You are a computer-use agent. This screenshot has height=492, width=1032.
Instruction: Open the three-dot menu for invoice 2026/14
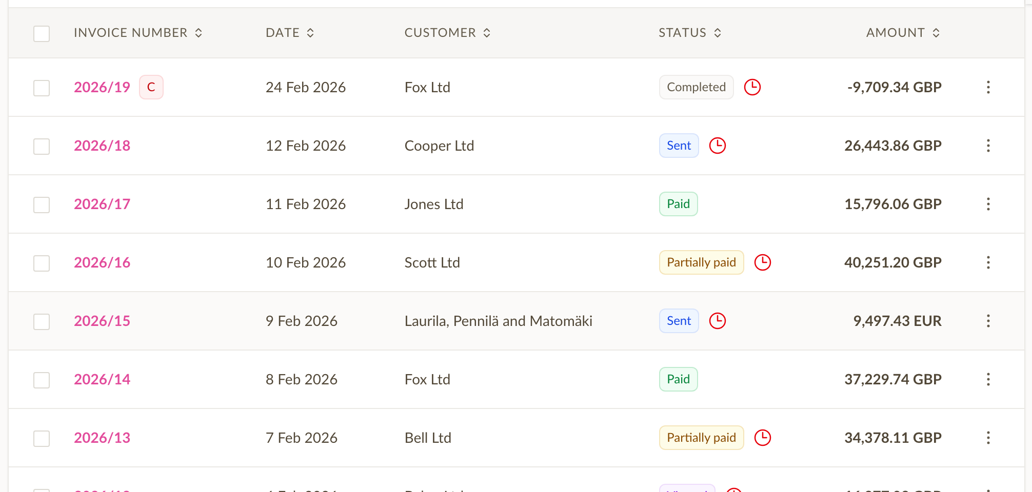[988, 379]
